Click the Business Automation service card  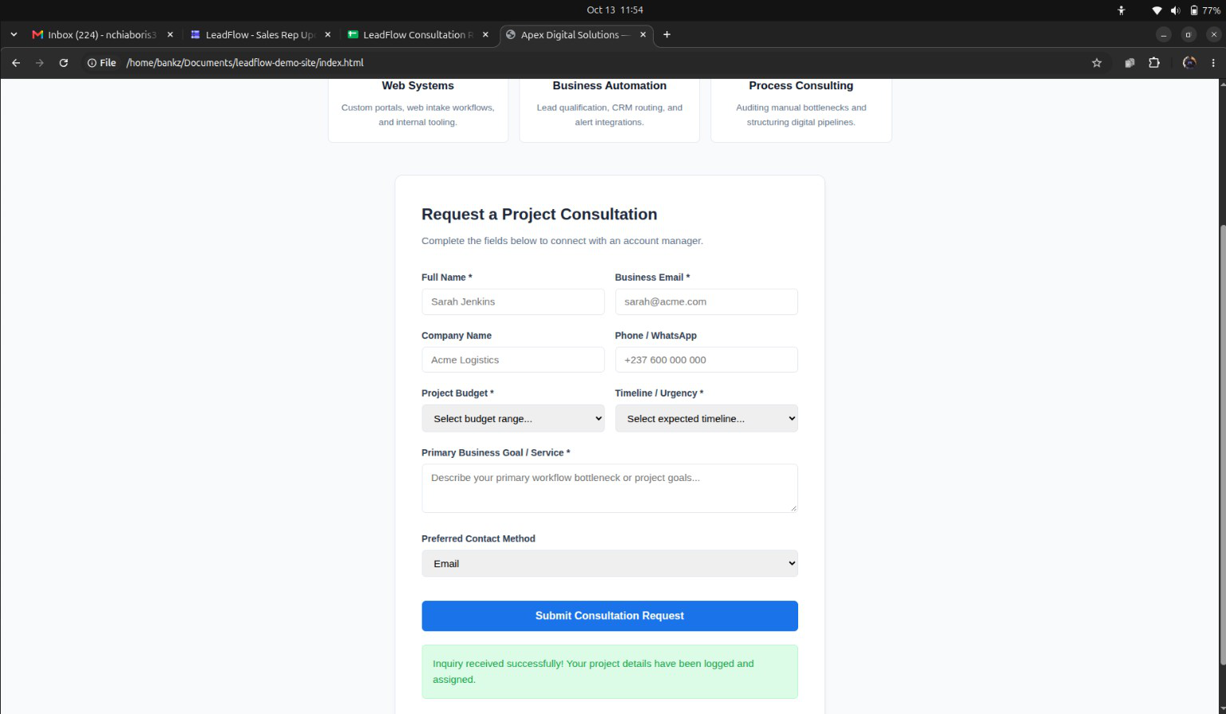click(x=610, y=110)
